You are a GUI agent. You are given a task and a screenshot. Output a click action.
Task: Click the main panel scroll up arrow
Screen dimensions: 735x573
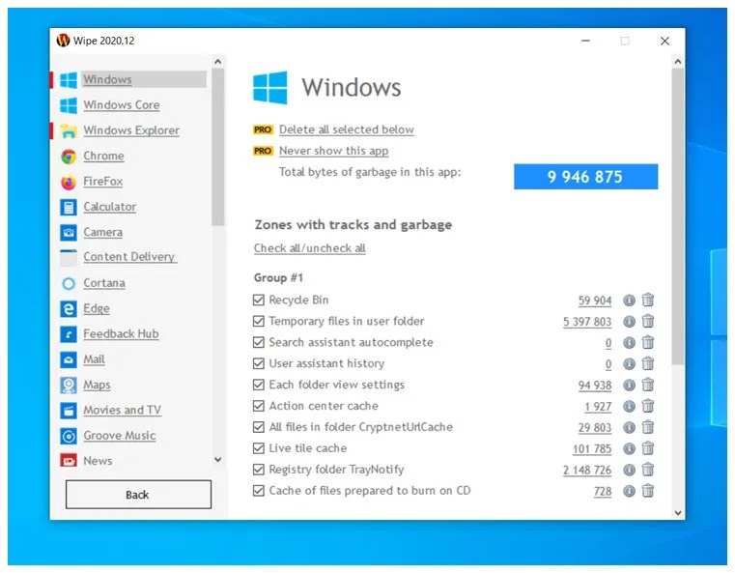(x=678, y=62)
